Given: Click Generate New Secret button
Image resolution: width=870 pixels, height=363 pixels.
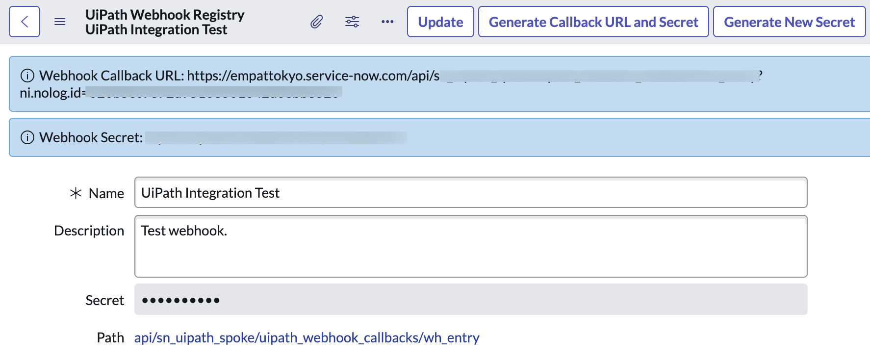Looking at the screenshot, I should click(x=789, y=22).
